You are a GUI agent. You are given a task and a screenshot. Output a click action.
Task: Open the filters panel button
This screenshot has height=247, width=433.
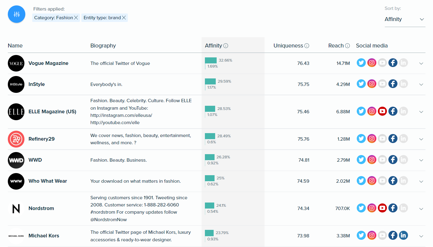click(17, 14)
